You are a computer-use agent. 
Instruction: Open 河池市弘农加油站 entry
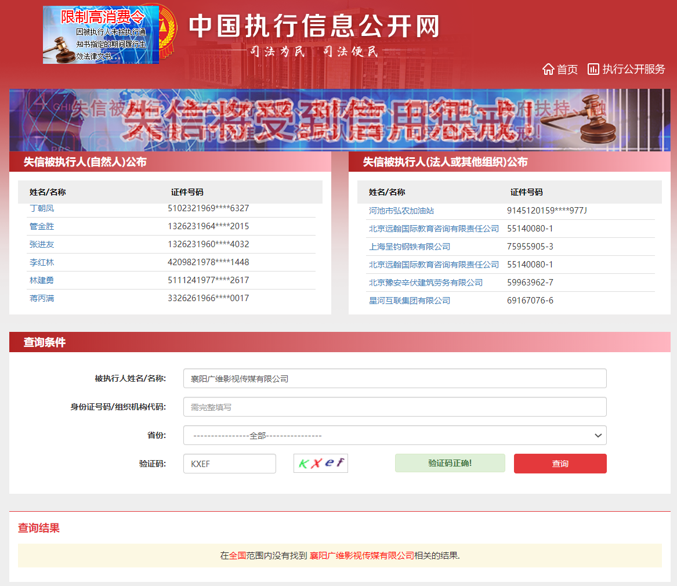pyautogui.click(x=401, y=211)
